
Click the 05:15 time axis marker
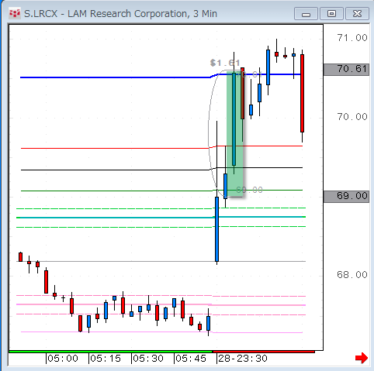click(106, 359)
